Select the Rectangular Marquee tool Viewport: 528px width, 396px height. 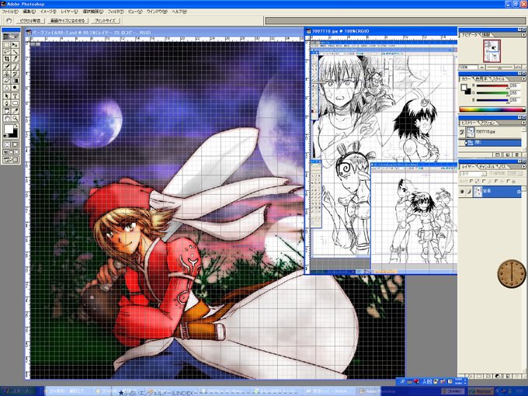7,44
